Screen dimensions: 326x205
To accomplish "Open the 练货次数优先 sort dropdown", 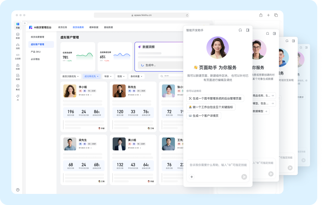I will coord(71,76).
